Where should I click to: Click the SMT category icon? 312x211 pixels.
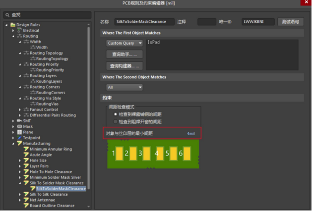coord(19,121)
